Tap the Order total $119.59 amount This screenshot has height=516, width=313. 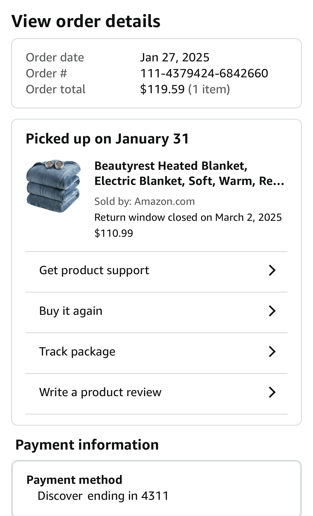(162, 89)
